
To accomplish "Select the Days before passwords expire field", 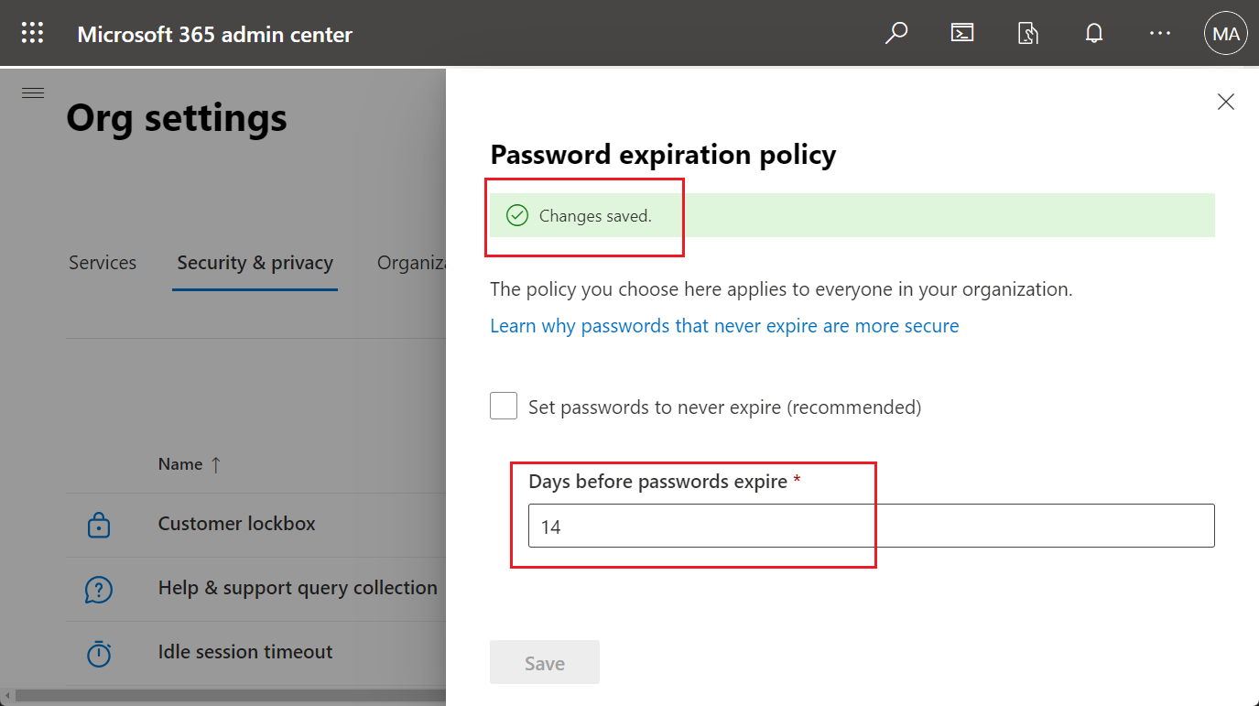I will [x=871, y=525].
